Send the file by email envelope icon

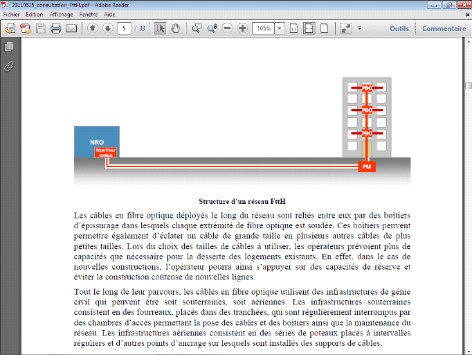coord(71,28)
